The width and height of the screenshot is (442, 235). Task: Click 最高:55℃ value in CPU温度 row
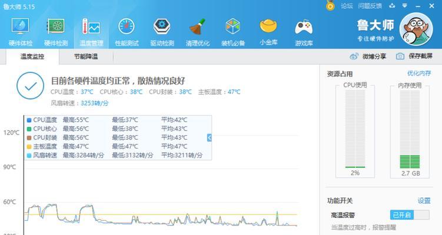click(75, 120)
